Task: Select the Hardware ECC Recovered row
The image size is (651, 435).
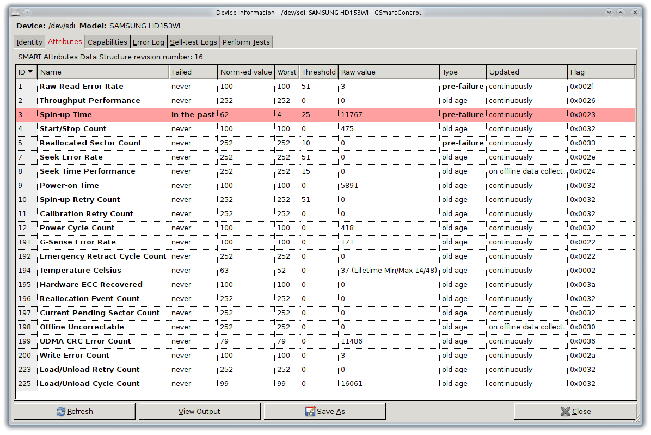Action: pos(325,284)
